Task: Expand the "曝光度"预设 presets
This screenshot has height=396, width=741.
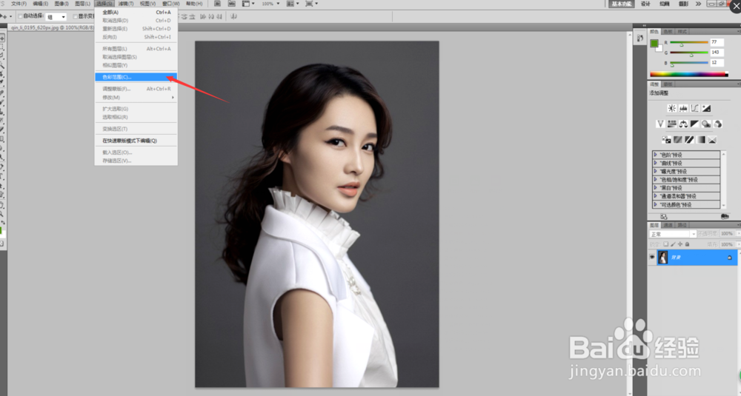Action: pyautogui.click(x=655, y=171)
